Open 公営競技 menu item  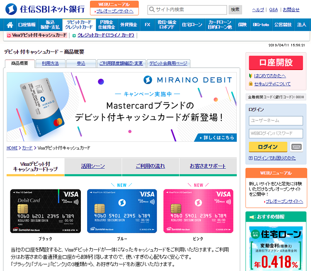pyautogui.click(x=283, y=25)
